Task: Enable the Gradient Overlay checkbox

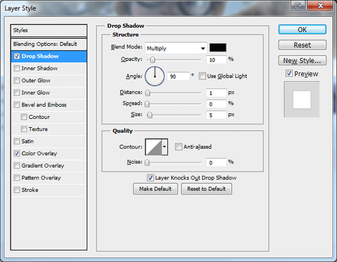Action: point(17,166)
